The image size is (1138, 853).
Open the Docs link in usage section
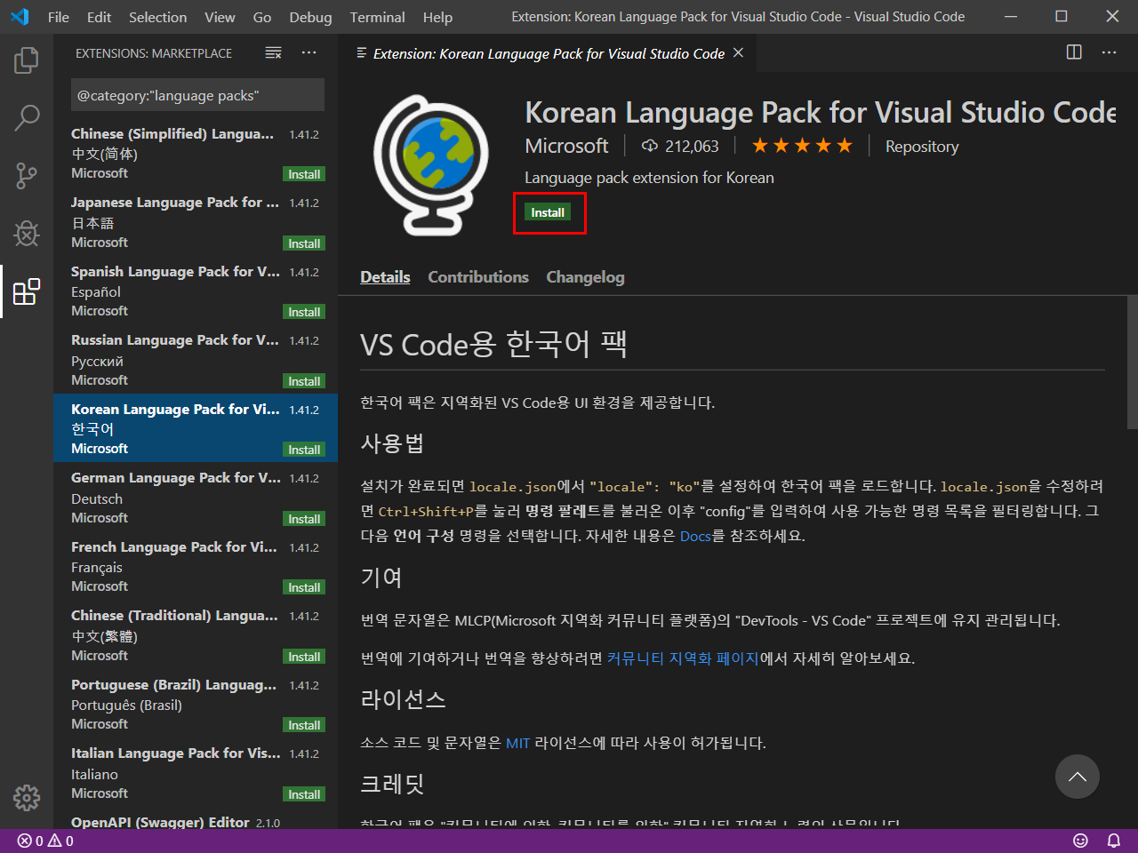tap(695, 536)
